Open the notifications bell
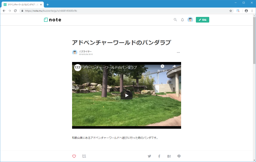256x162 pixels. 183,20
